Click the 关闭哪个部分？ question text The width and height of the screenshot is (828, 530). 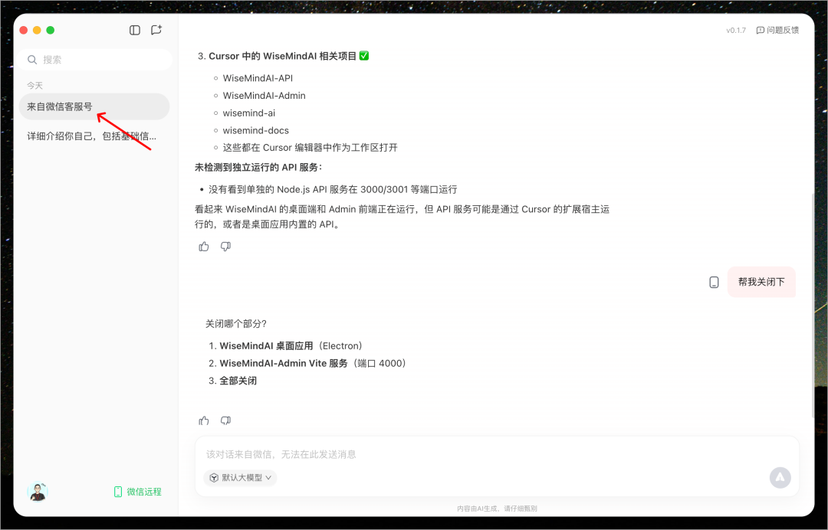[x=236, y=324]
